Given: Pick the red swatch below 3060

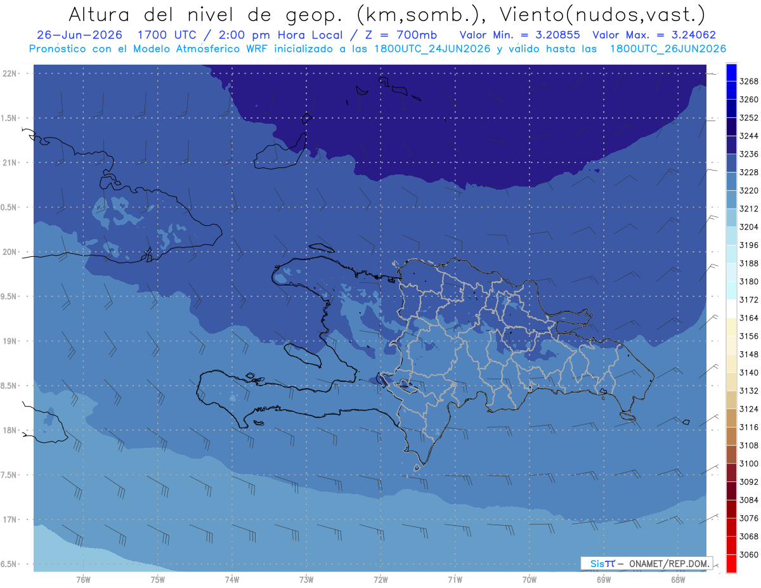Looking at the screenshot, I should tap(731, 563).
